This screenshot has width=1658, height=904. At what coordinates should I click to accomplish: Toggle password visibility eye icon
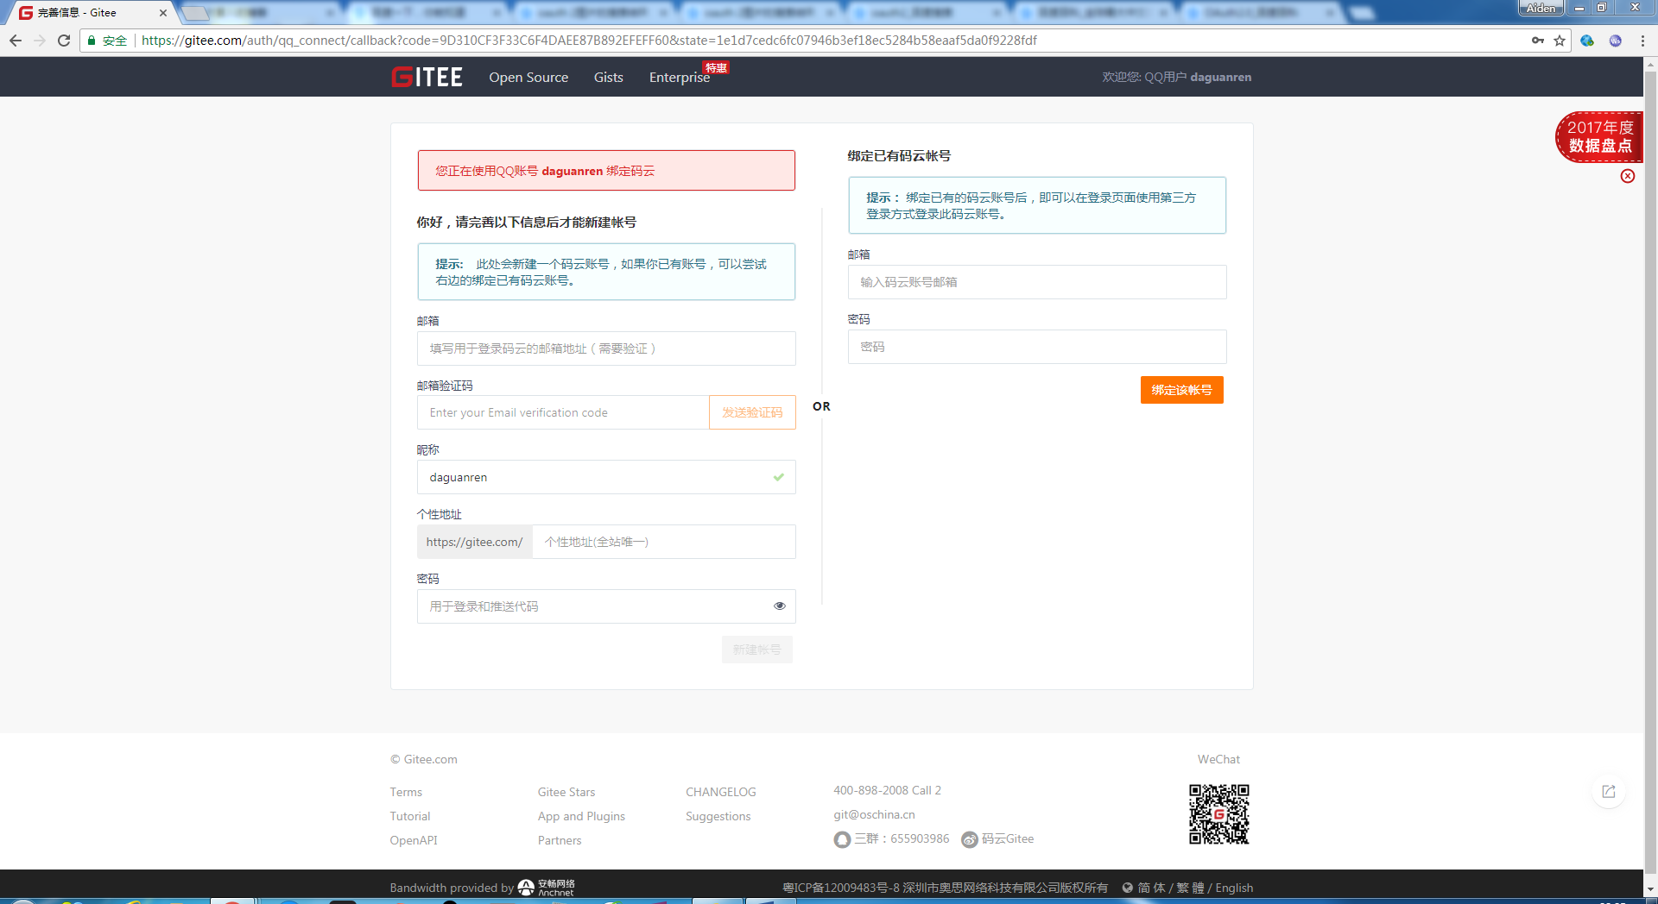[x=780, y=606]
